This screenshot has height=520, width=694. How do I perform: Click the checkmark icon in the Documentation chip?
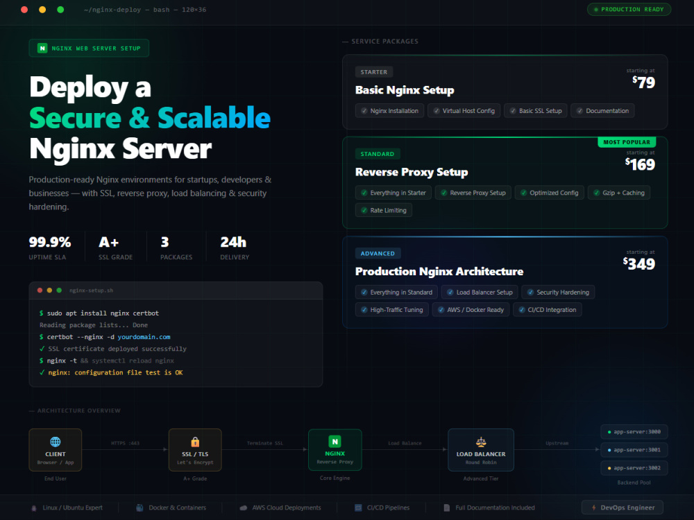579,111
